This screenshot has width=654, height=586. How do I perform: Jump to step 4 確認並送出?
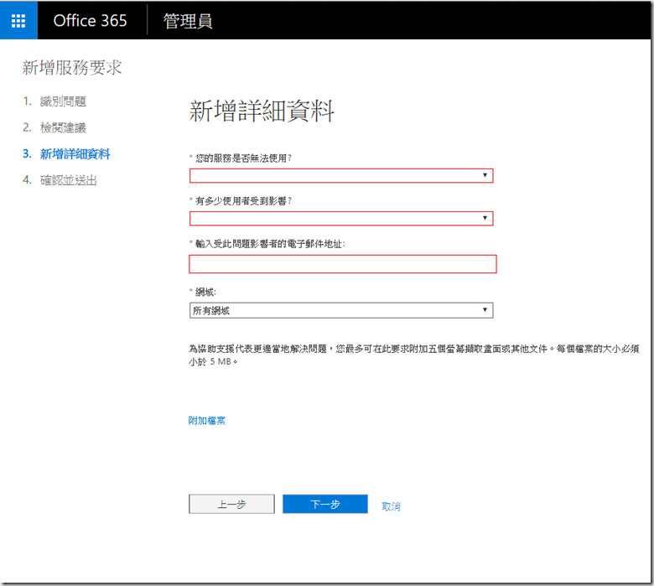click(75, 180)
